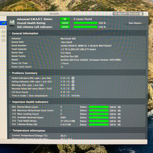Click Available Reserved Space status bar
The image size is (153, 153).
[99, 118]
